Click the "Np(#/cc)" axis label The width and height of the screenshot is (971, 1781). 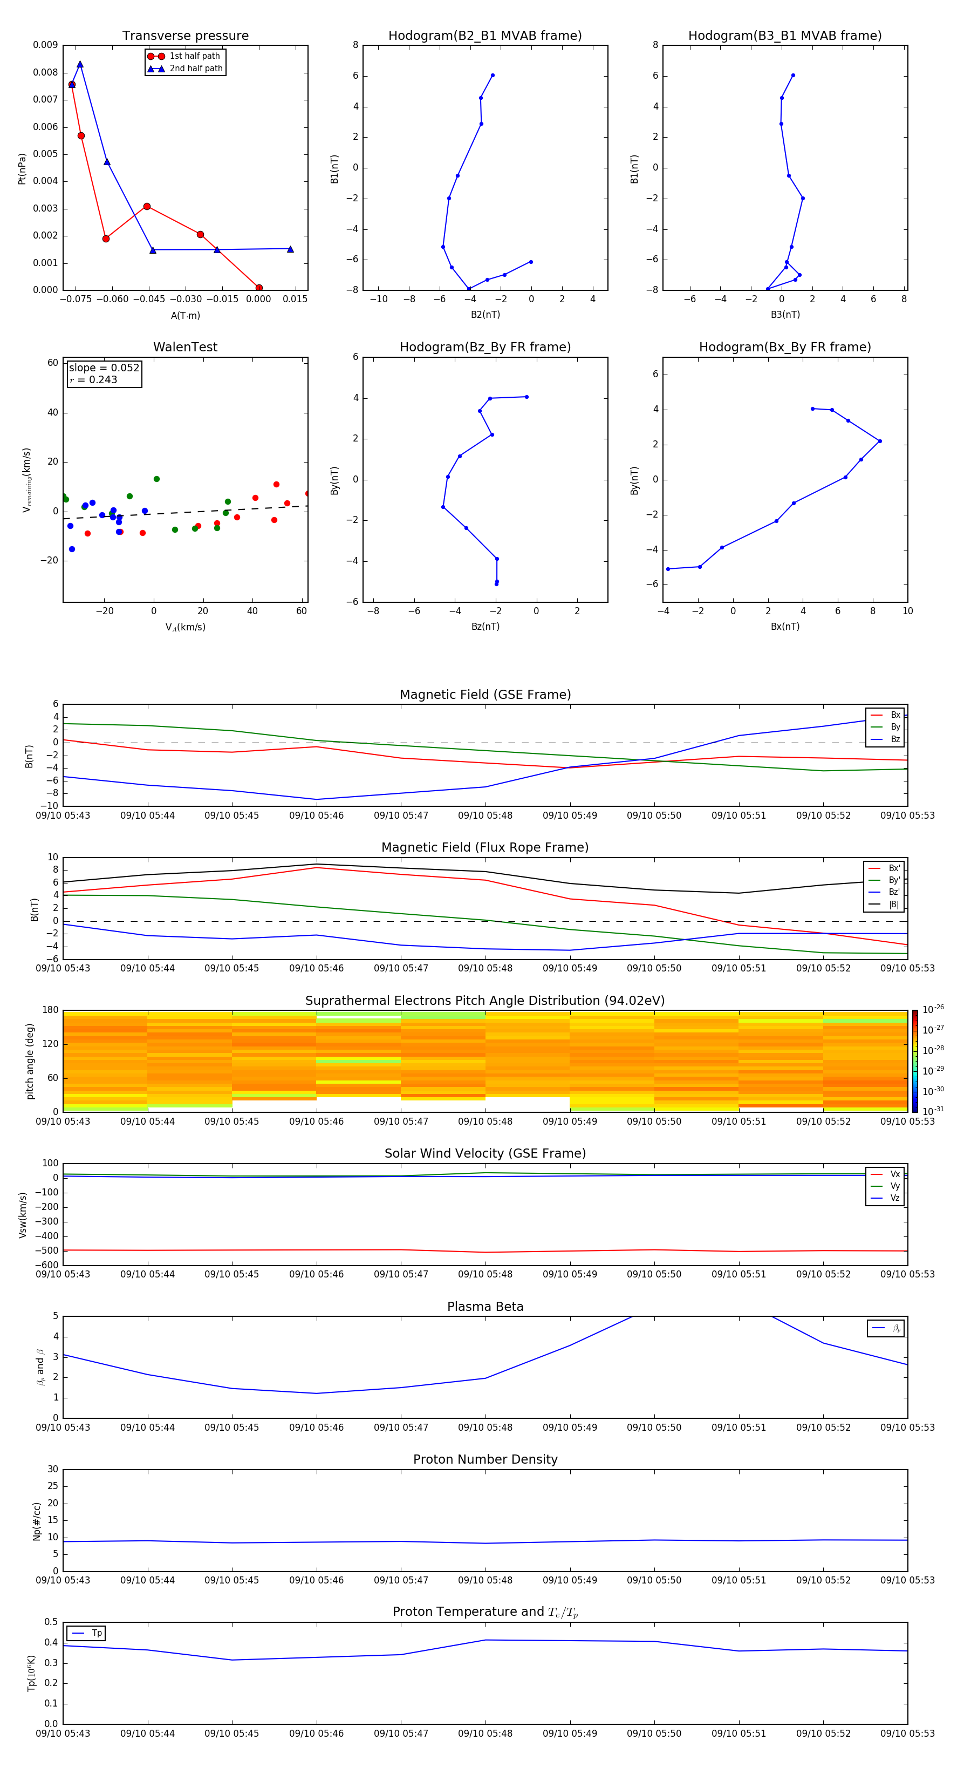pyautogui.click(x=37, y=1520)
